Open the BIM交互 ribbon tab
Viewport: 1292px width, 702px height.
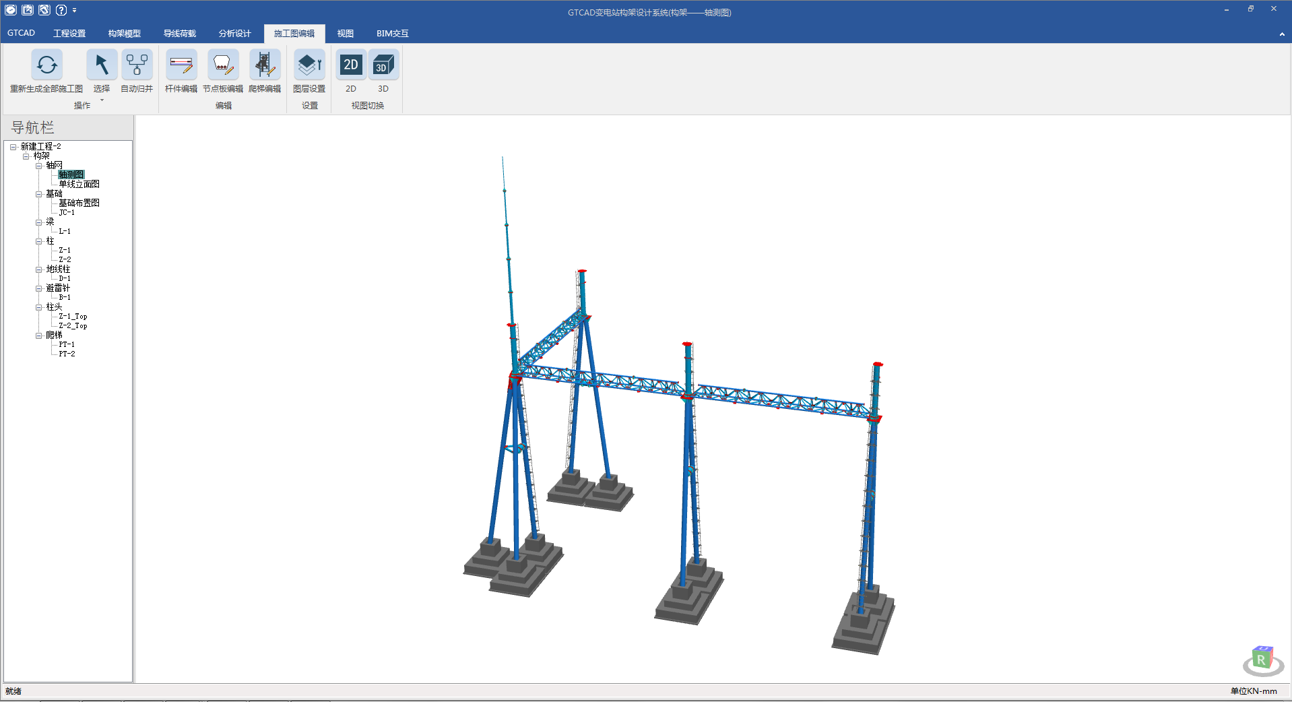392,34
